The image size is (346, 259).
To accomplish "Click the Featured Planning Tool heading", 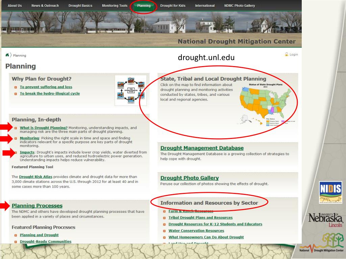I will (32, 167).
